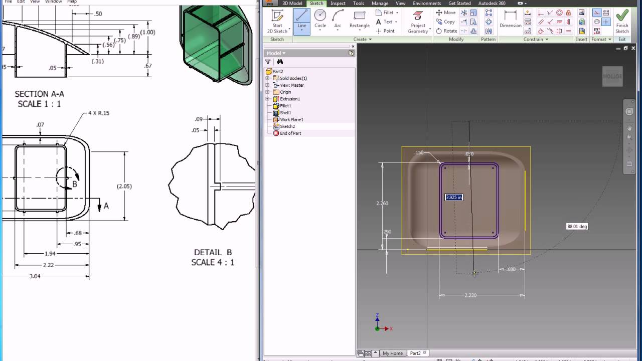Open the Model browser dropdown
The image size is (642, 361).
[276, 53]
